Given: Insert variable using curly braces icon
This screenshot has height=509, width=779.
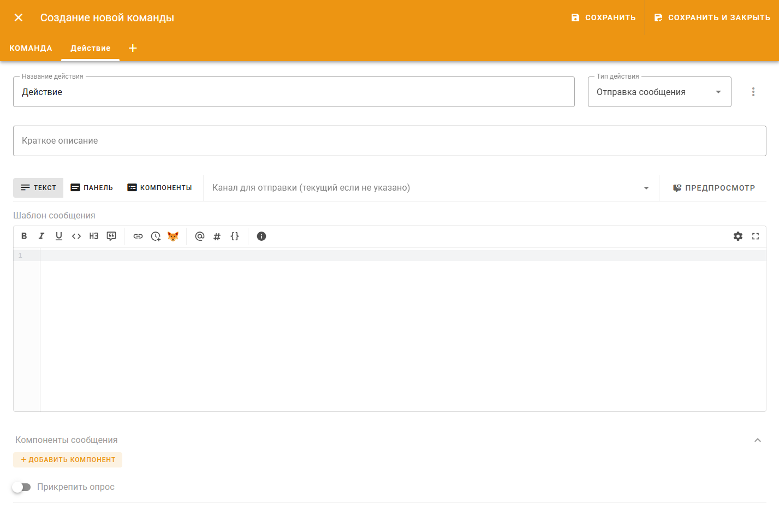Looking at the screenshot, I should click(235, 236).
